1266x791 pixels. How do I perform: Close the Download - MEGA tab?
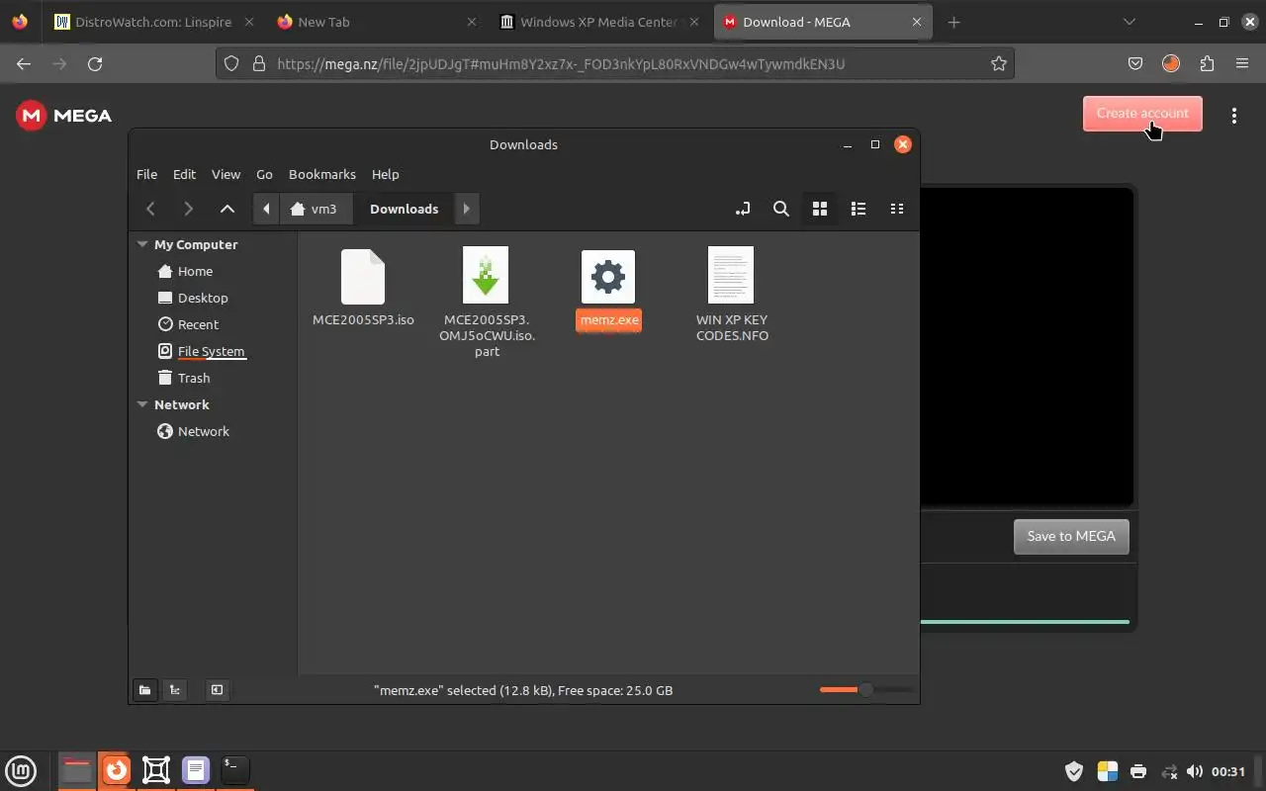coord(917,22)
